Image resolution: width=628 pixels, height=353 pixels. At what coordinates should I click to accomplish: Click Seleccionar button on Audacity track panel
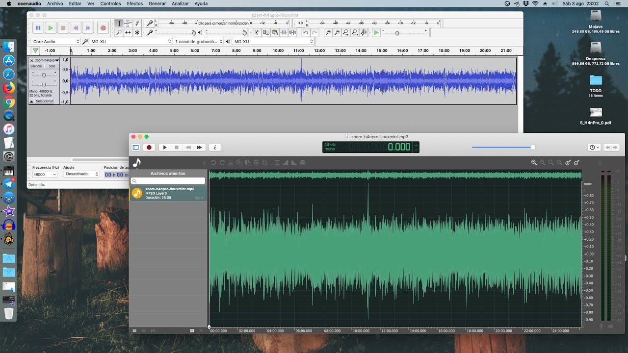click(x=44, y=101)
